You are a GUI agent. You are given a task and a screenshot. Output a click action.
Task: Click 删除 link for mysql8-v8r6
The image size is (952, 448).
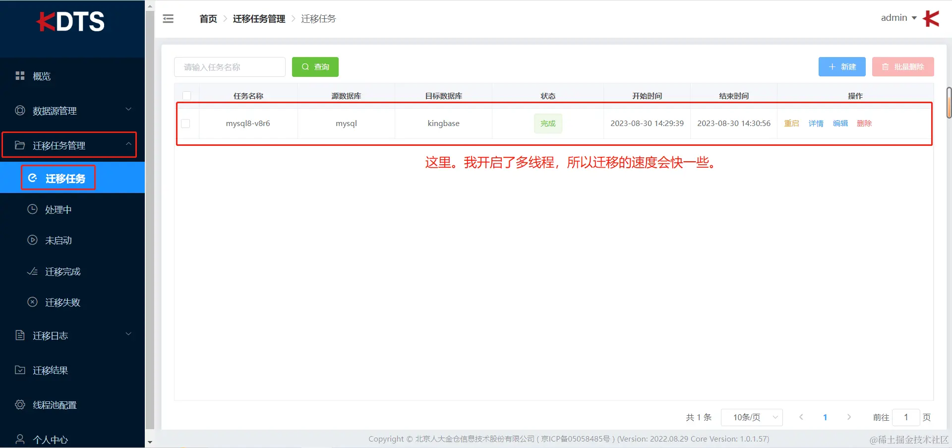(x=864, y=124)
